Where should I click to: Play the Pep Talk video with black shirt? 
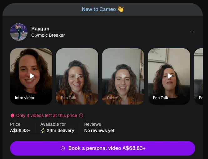pos(169,77)
